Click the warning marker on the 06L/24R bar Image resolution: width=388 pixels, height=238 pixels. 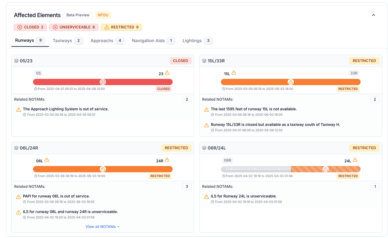tap(103, 169)
